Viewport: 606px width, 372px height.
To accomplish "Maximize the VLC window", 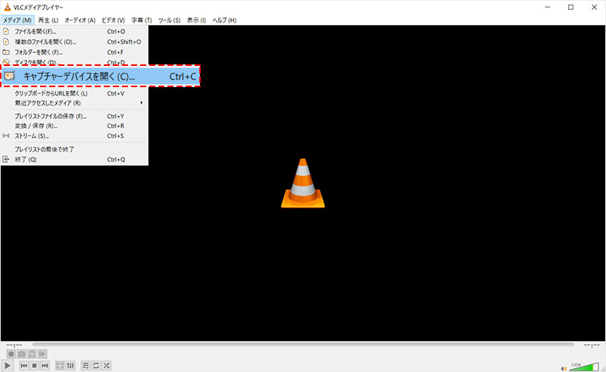I will (571, 7).
